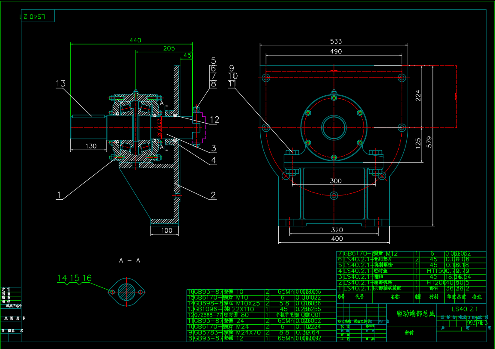The height and width of the screenshot is (349, 495).
Task: Select the 533 width dimension at top
Action: [x=336, y=41]
